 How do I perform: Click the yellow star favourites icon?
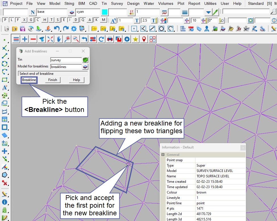[136, 39]
